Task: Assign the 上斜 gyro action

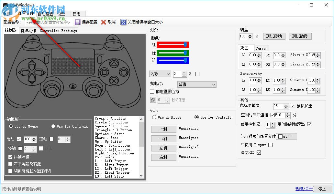Action: [x=163, y=129]
